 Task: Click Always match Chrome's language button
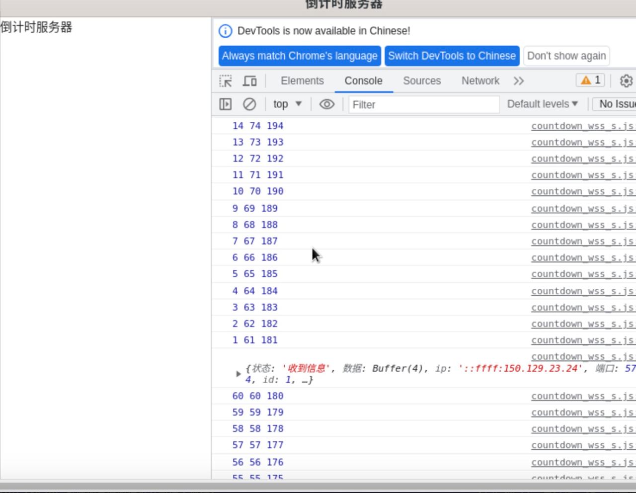(x=300, y=56)
